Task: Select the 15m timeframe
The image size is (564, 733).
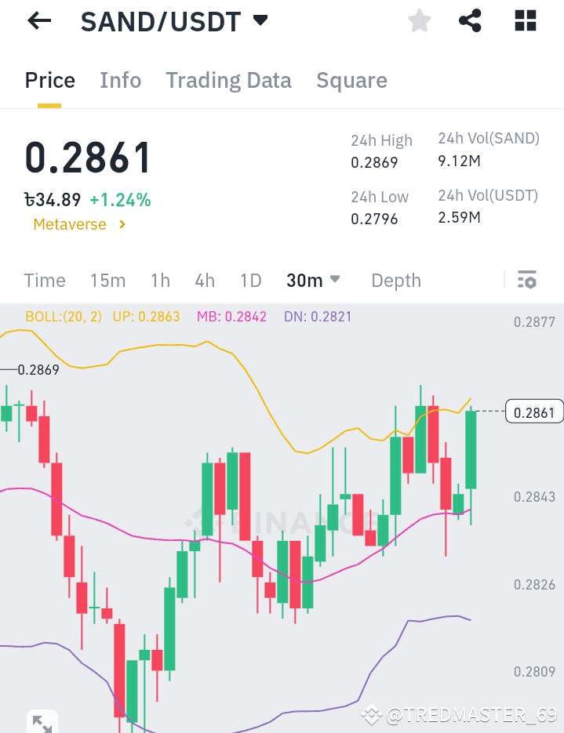Action: 107,280
